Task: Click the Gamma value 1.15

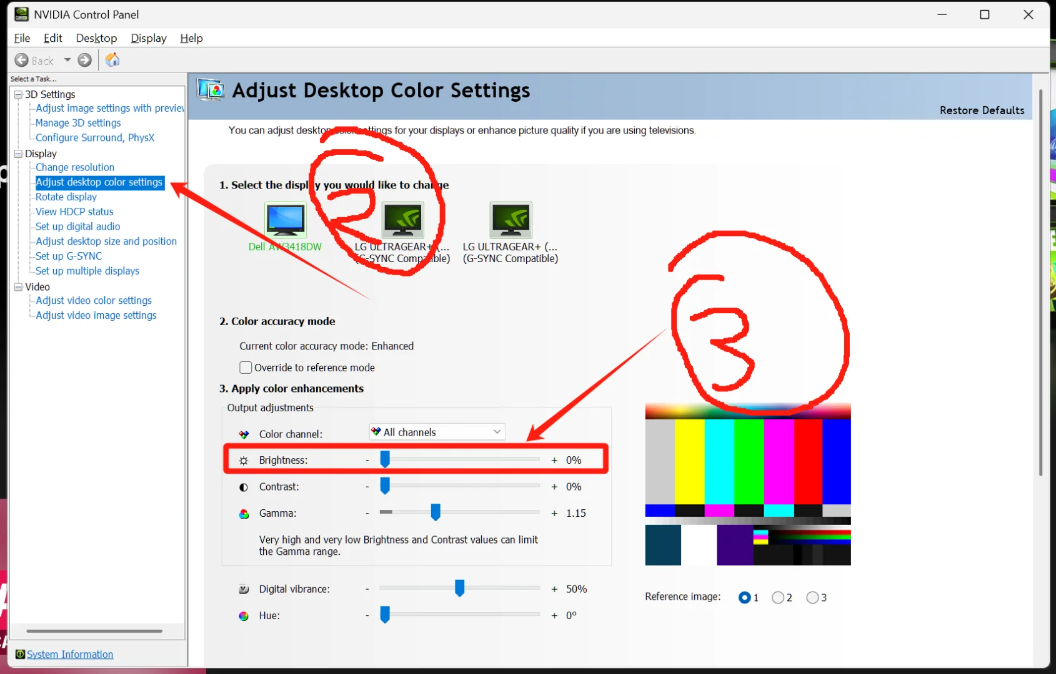Action: click(x=576, y=513)
